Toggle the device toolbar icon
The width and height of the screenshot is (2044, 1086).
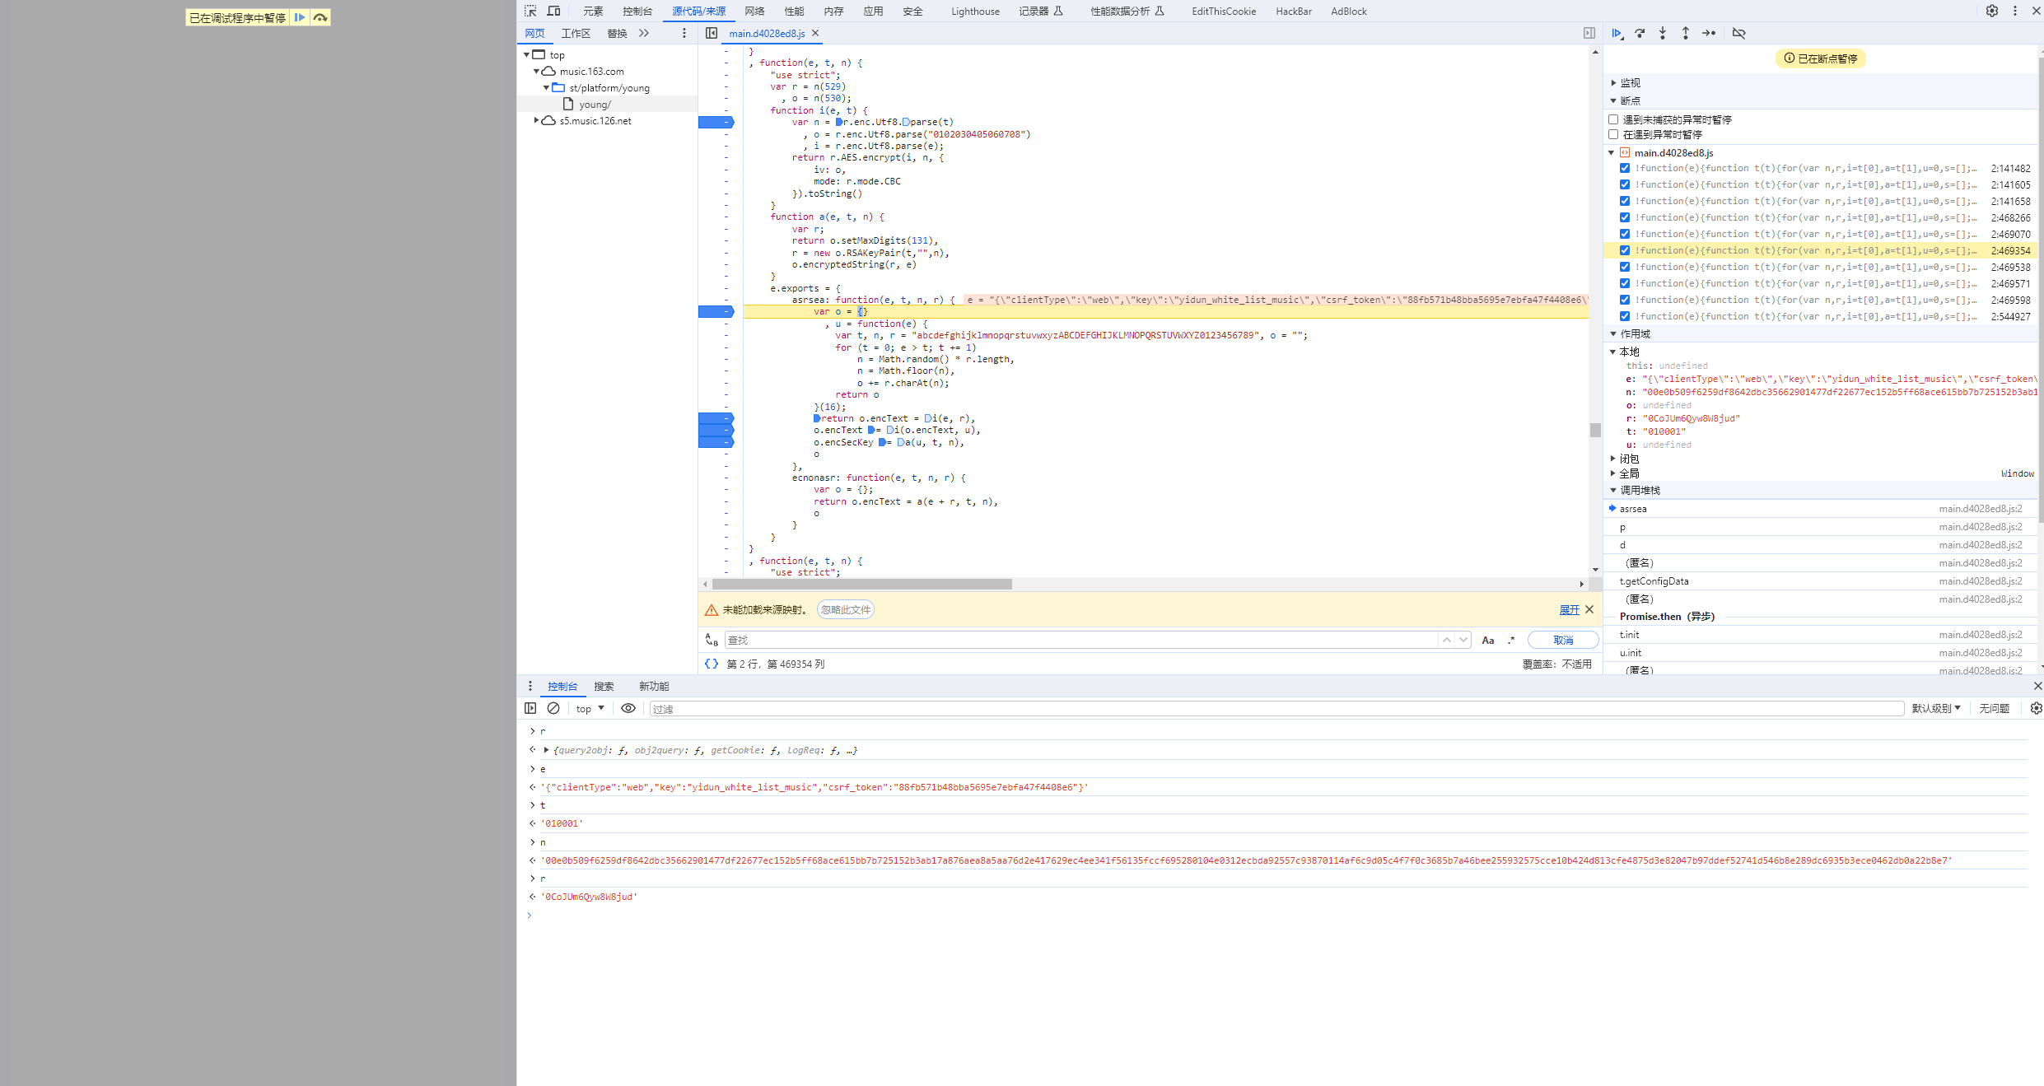(553, 11)
